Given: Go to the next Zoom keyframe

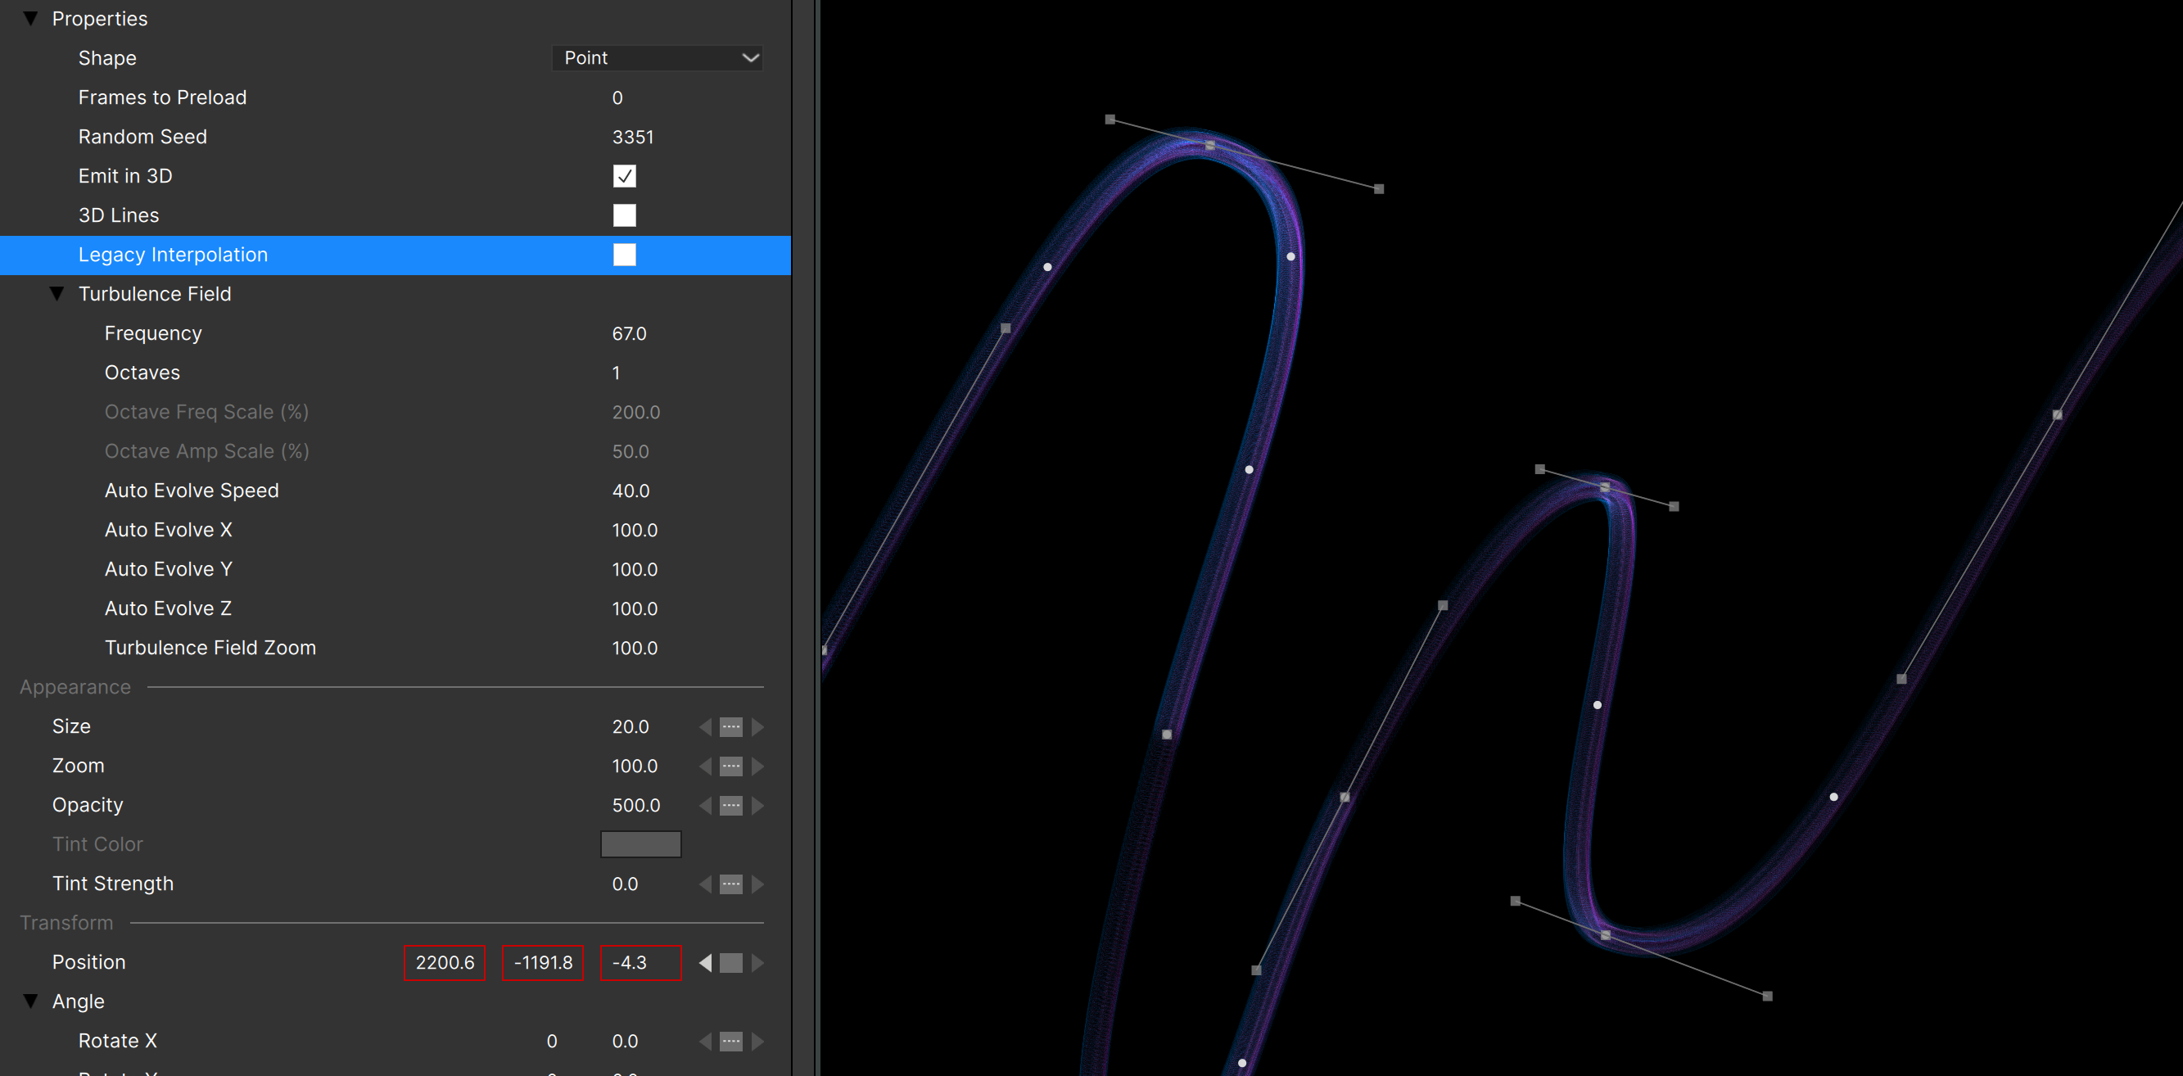Looking at the screenshot, I should click(x=757, y=766).
